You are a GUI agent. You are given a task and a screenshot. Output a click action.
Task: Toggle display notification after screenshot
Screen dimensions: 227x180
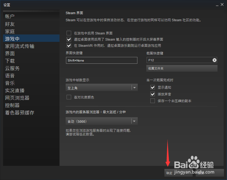(152, 87)
